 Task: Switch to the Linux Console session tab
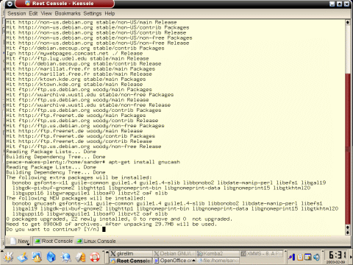point(96,241)
